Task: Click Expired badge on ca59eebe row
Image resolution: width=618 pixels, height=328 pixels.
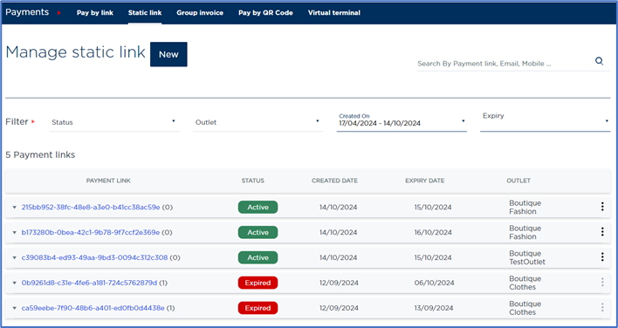Action: (x=257, y=308)
